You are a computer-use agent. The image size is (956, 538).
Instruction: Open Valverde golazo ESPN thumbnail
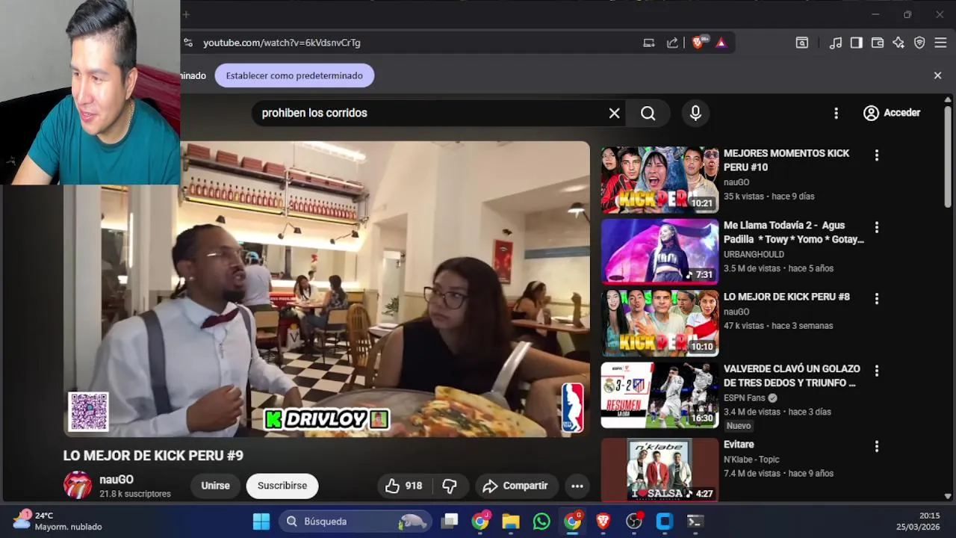659,395
